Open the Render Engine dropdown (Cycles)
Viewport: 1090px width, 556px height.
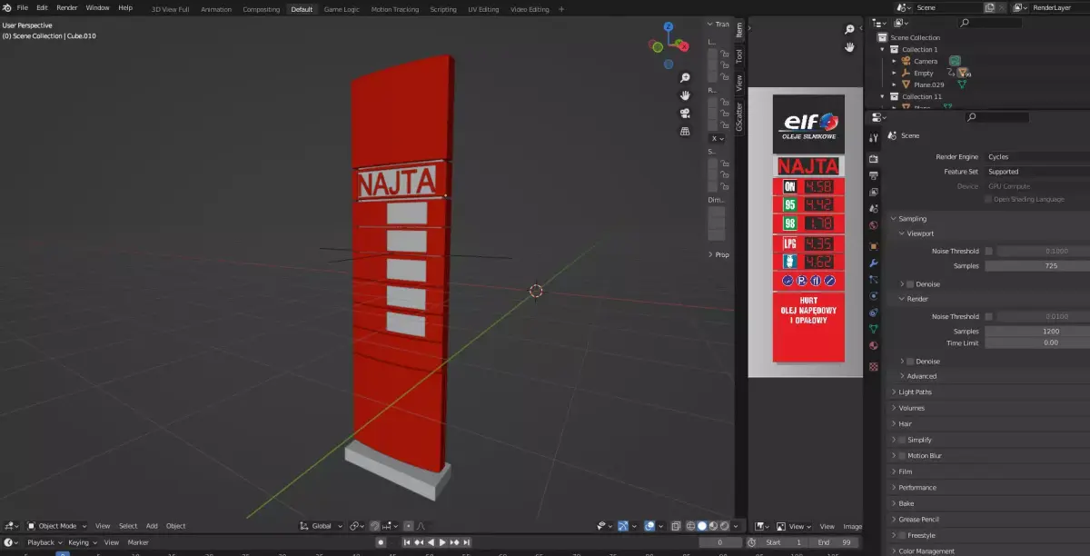click(1037, 157)
